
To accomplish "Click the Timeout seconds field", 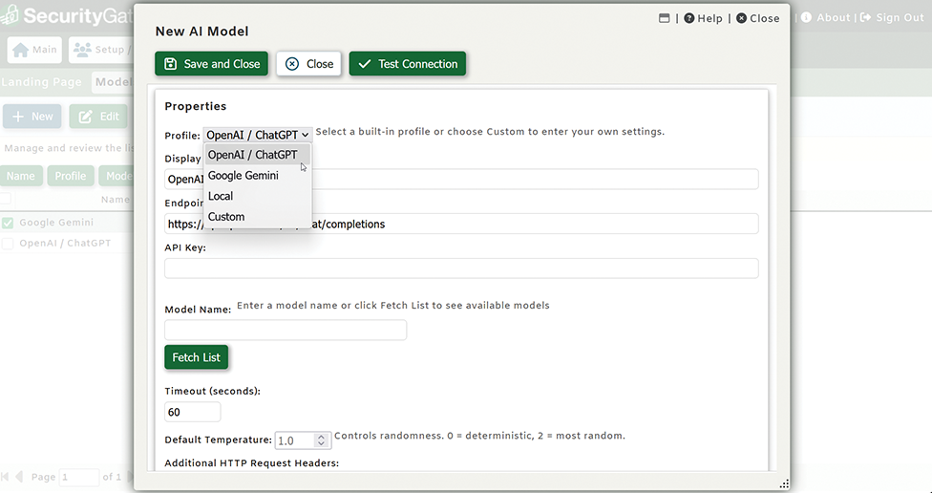I will point(192,412).
